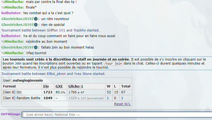Focus the chat message input field
The height and width of the screenshot is (120, 212).
[x=117, y=115]
